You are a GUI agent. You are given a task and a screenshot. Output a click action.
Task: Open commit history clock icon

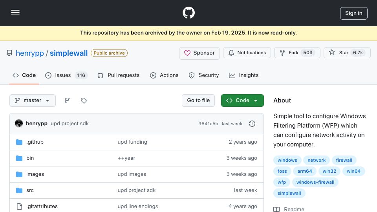(x=252, y=124)
